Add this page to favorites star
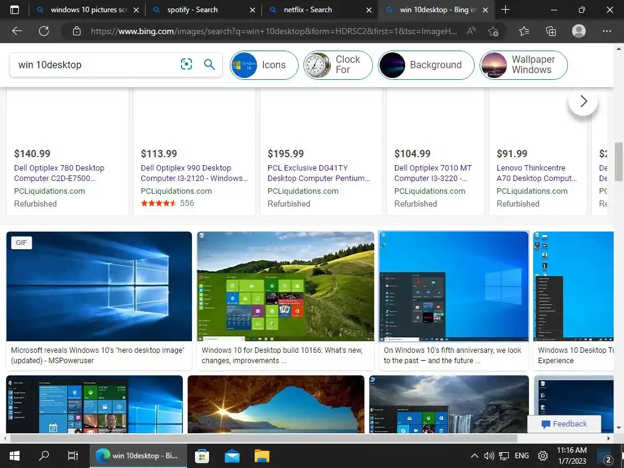Screen dimensions: 624x468 coord(493,31)
